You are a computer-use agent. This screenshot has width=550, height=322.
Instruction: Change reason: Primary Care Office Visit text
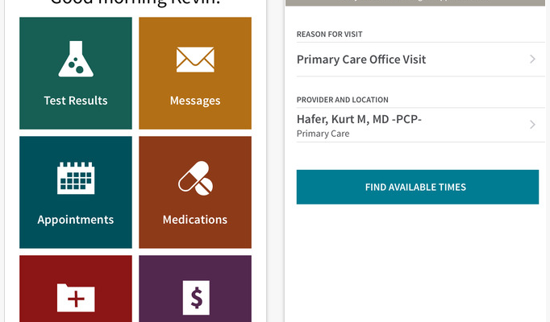point(361,60)
